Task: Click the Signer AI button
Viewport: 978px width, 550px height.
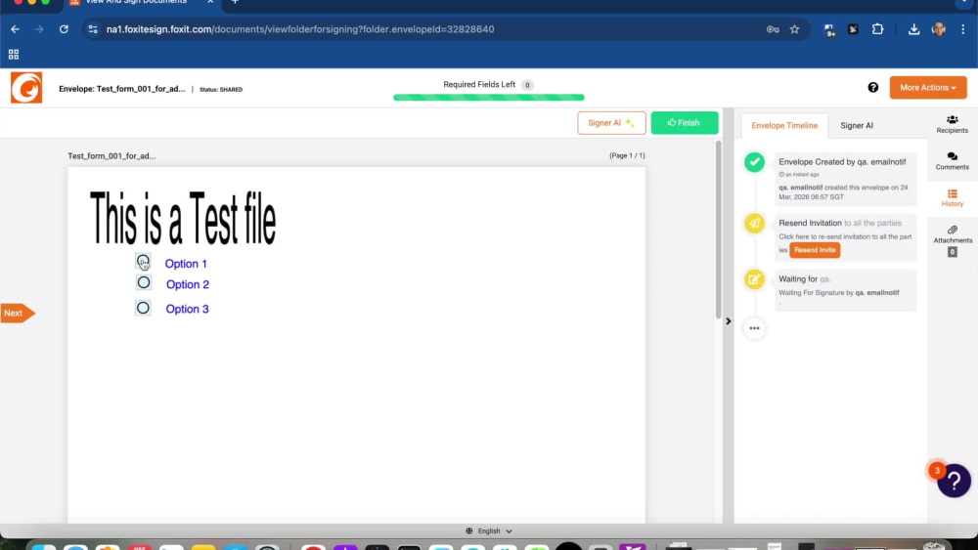Action: pyautogui.click(x=611, y=123)
